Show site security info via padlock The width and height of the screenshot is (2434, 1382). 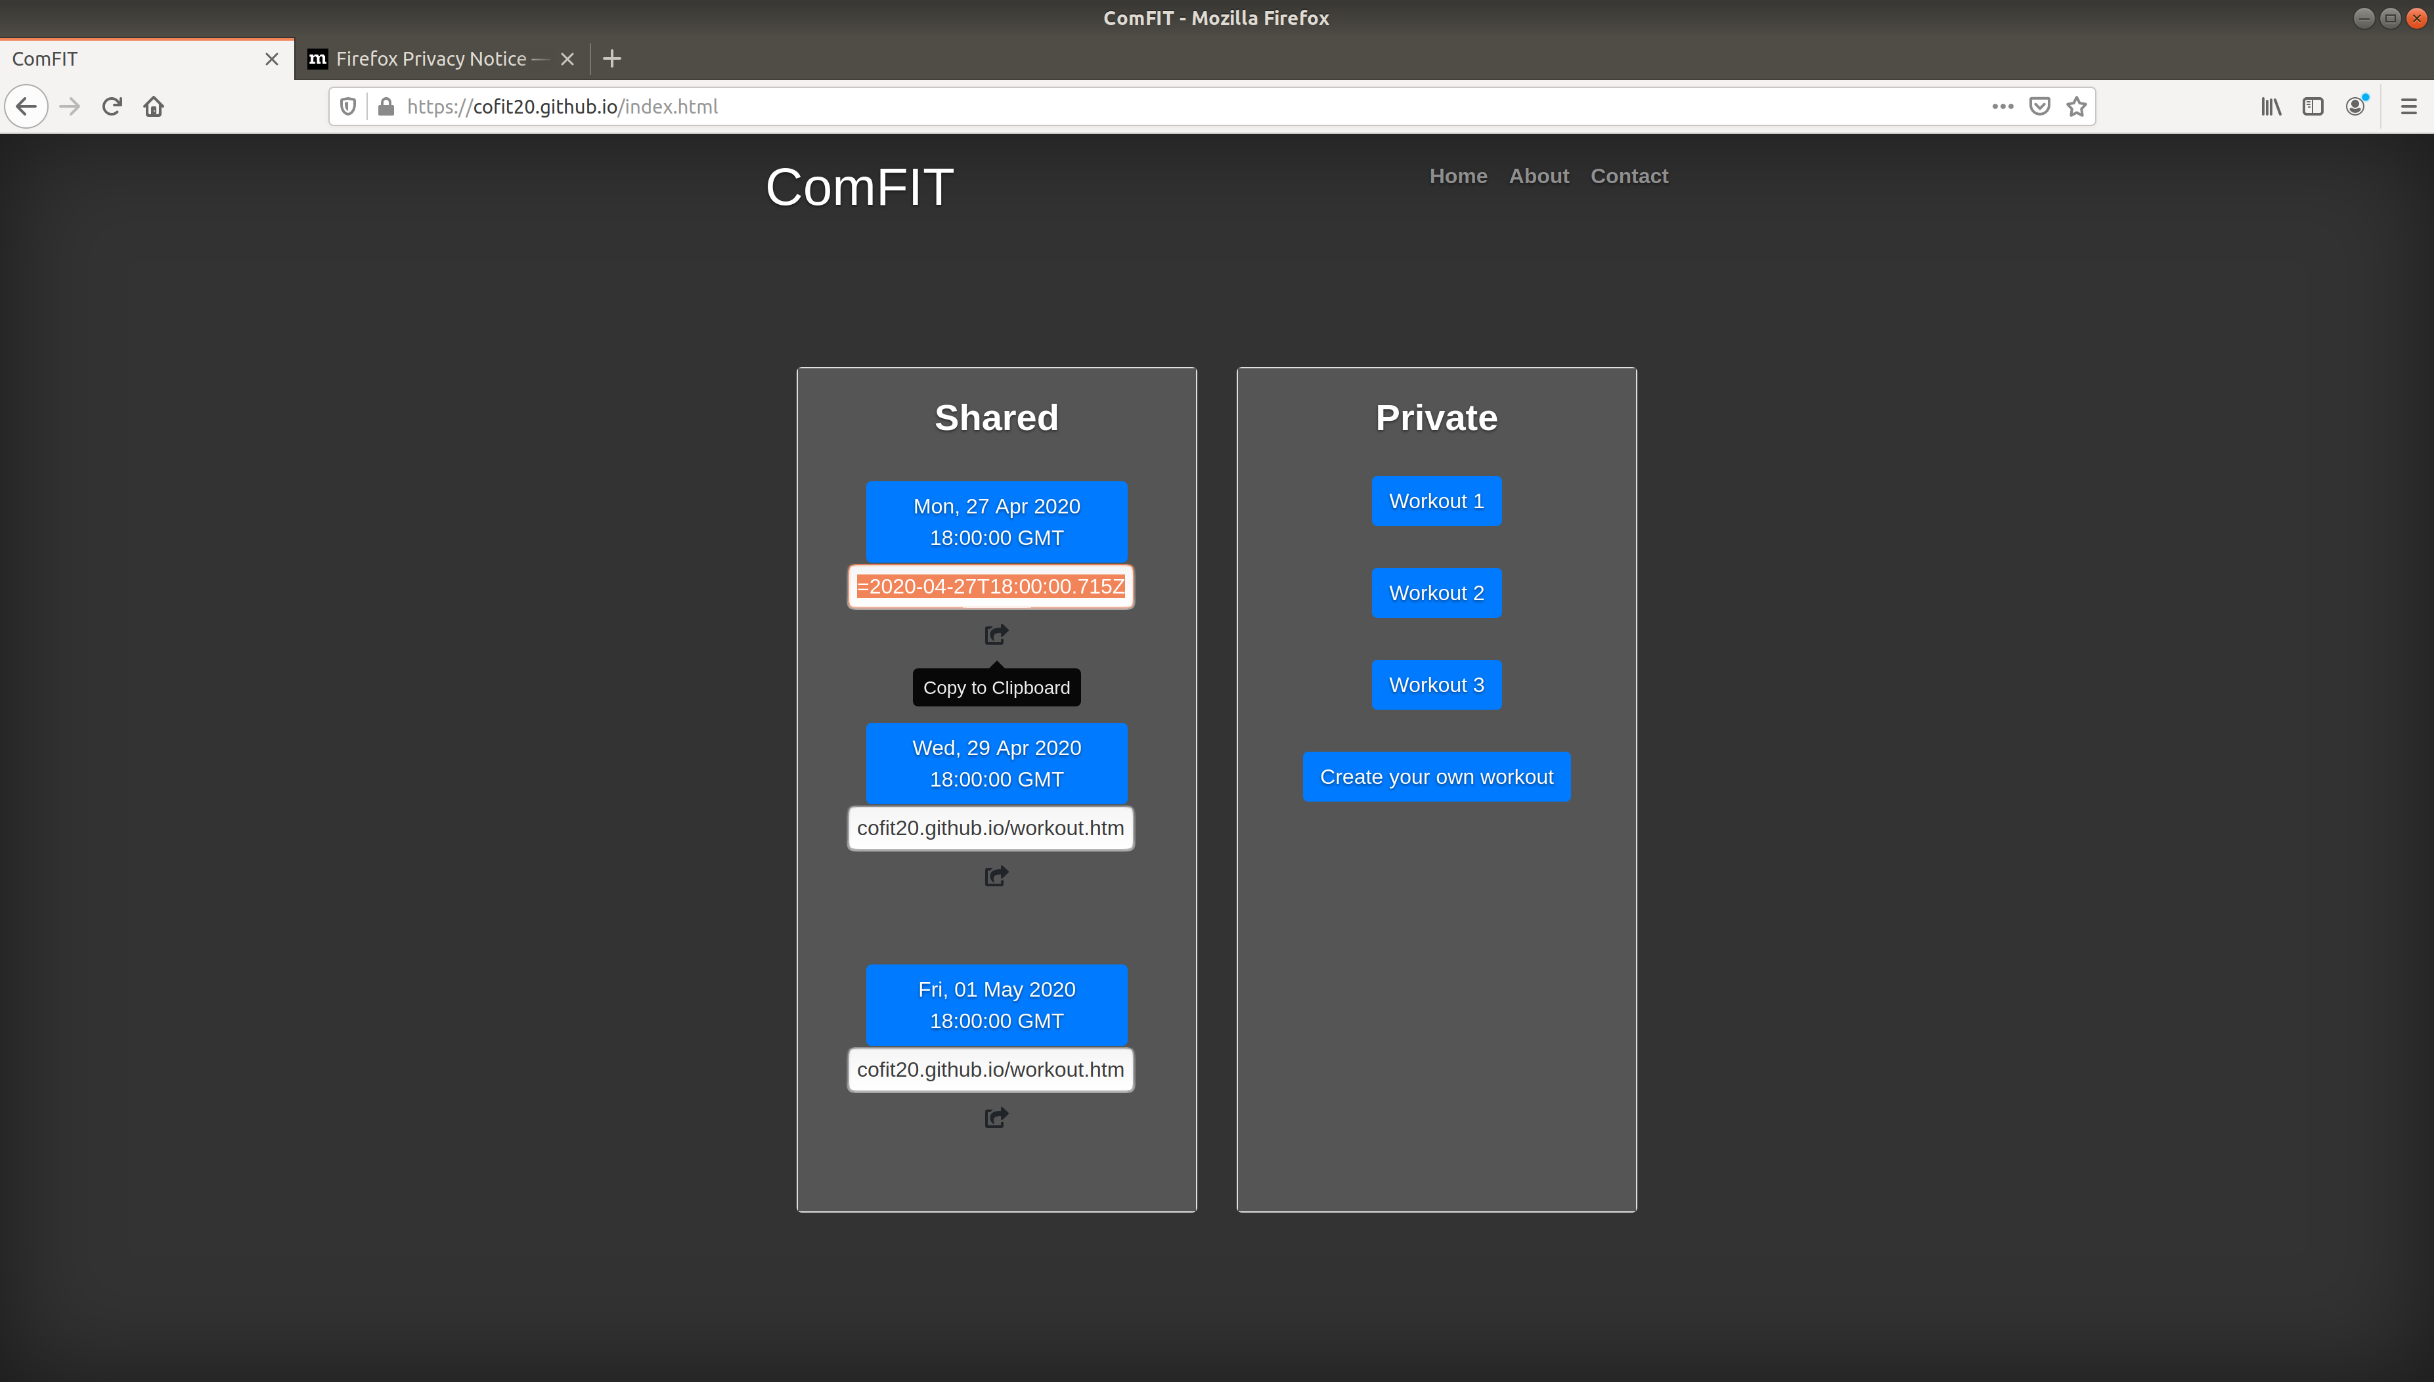point(386,106)
